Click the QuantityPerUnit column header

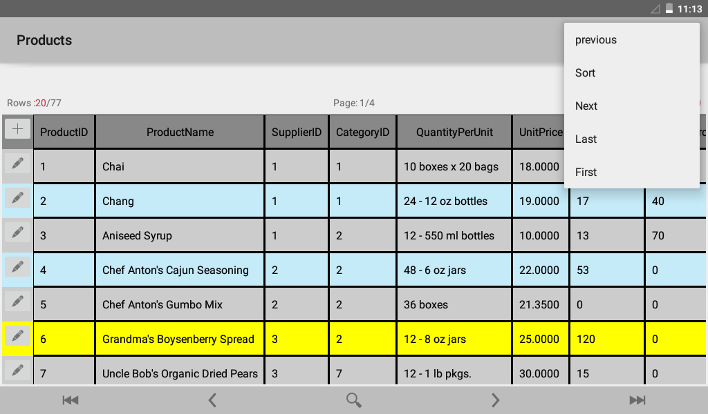coord(454,132)
